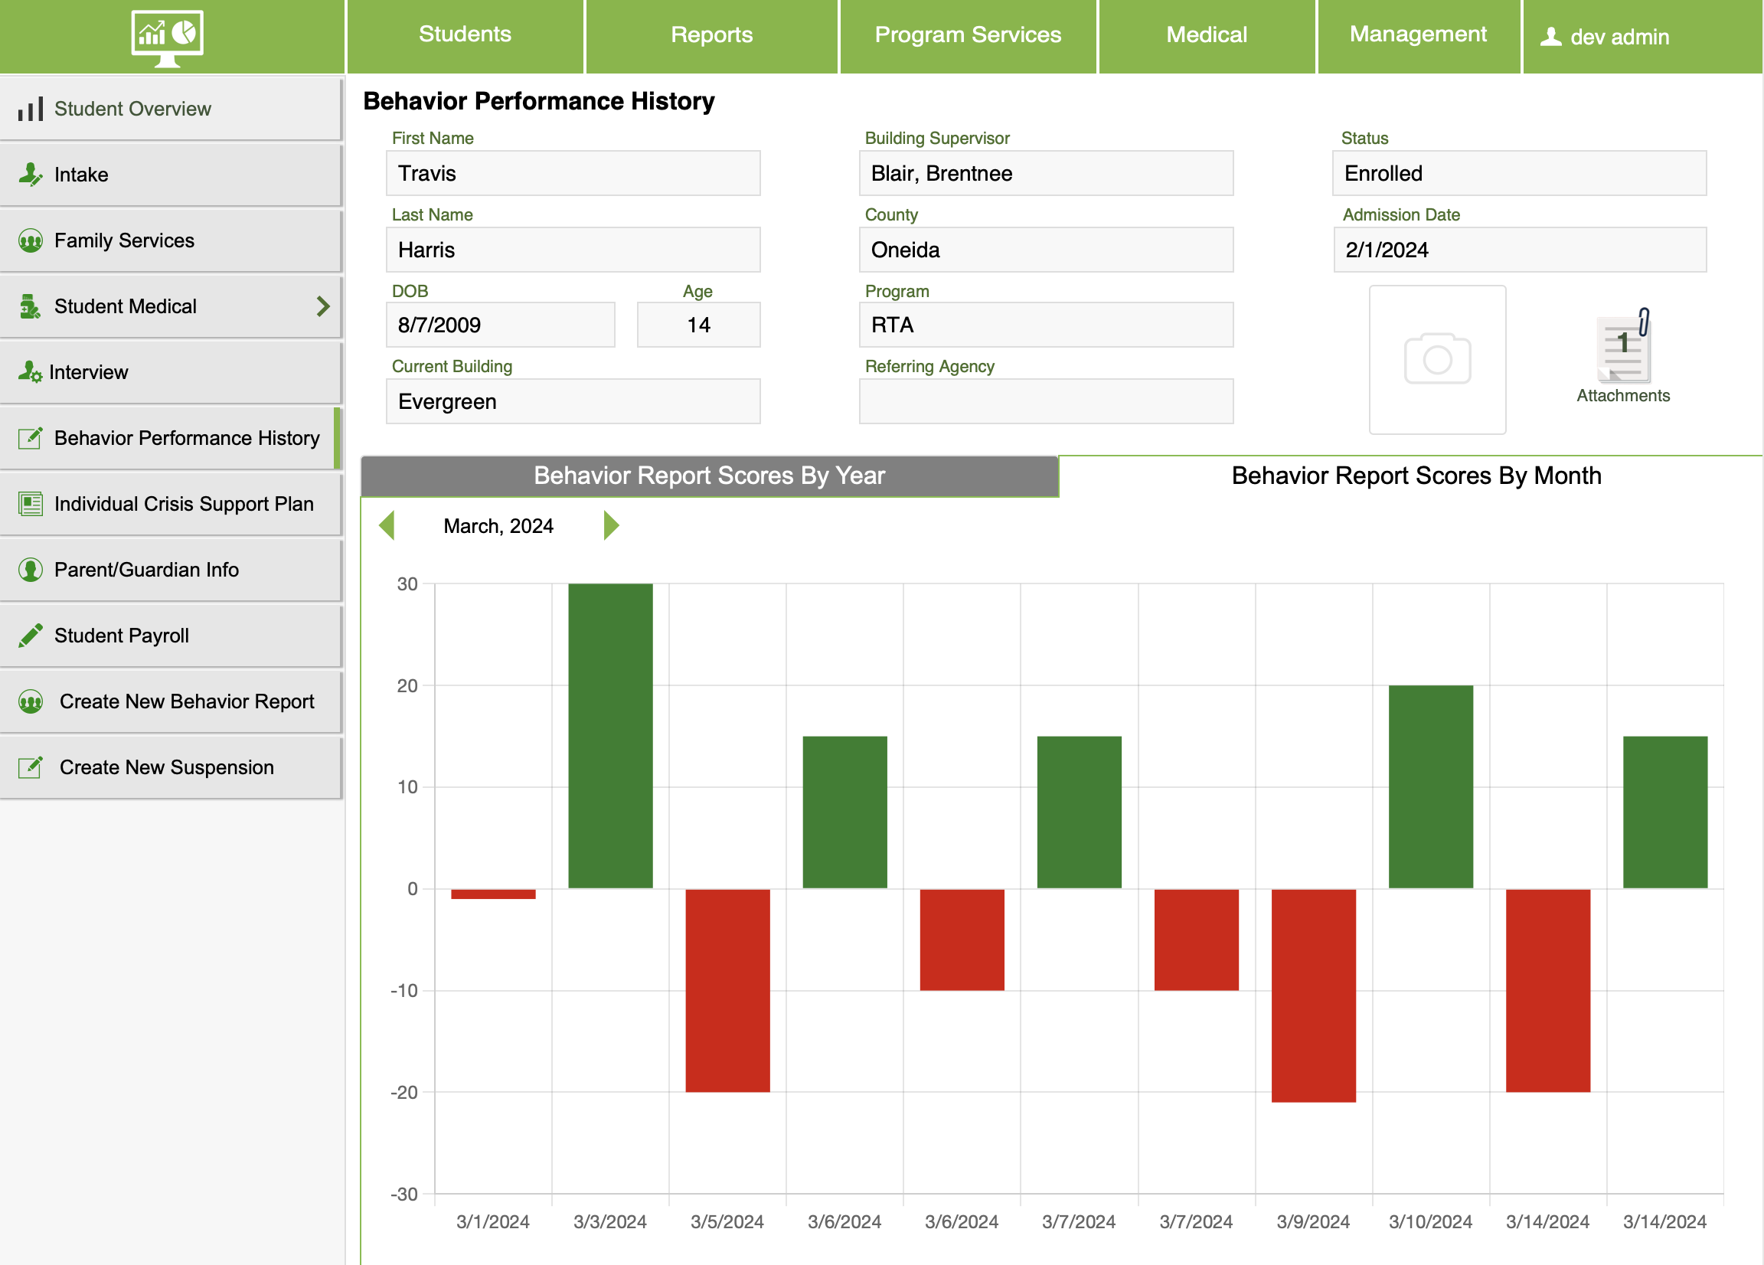The width and height of the screenshot is (1764, 1265).
Task: Click the Intake person icon
Action: 31,175
